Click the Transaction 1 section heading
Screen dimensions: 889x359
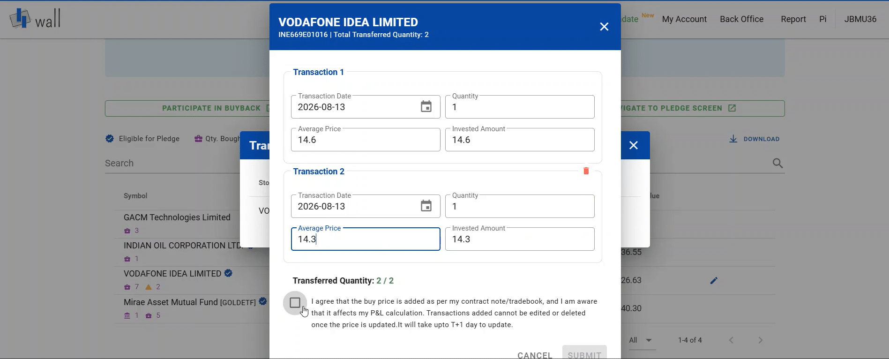pyautogui.click(x=319, y=72)
